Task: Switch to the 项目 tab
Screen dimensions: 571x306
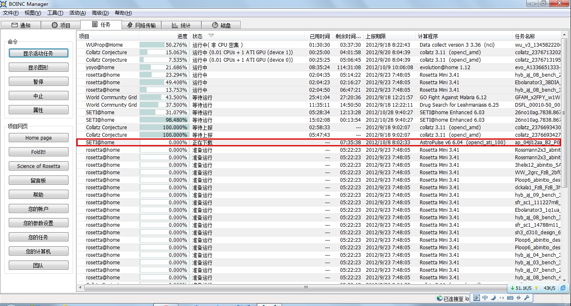Action: tap(61, 25)
